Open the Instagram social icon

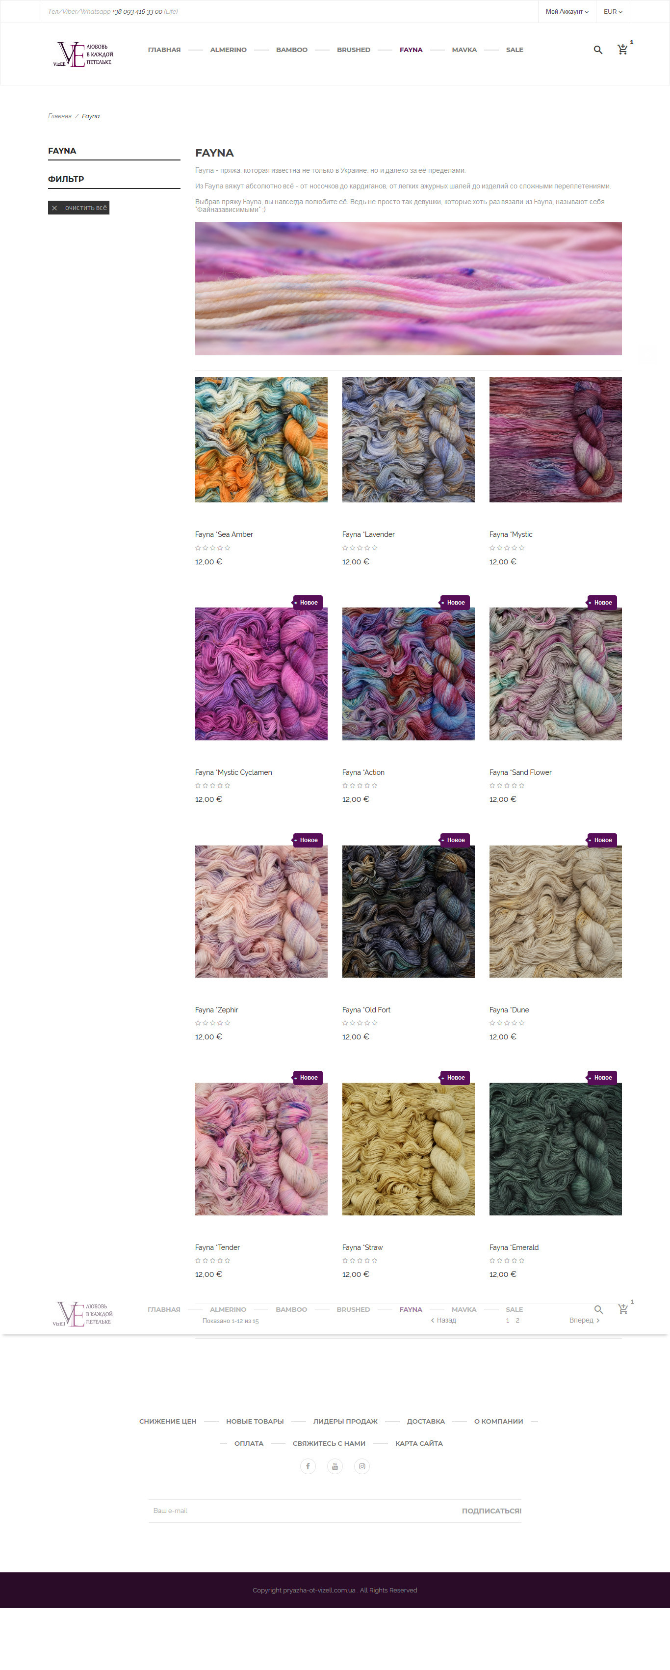click(362, 1466)
